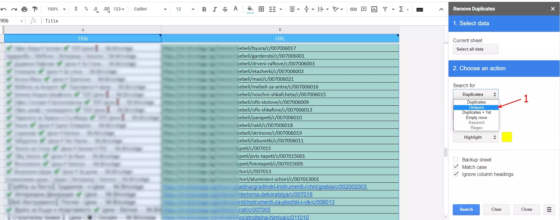The image size is (560, 220).
Task: Print the spreadsheet
Action: coord(24,9)
